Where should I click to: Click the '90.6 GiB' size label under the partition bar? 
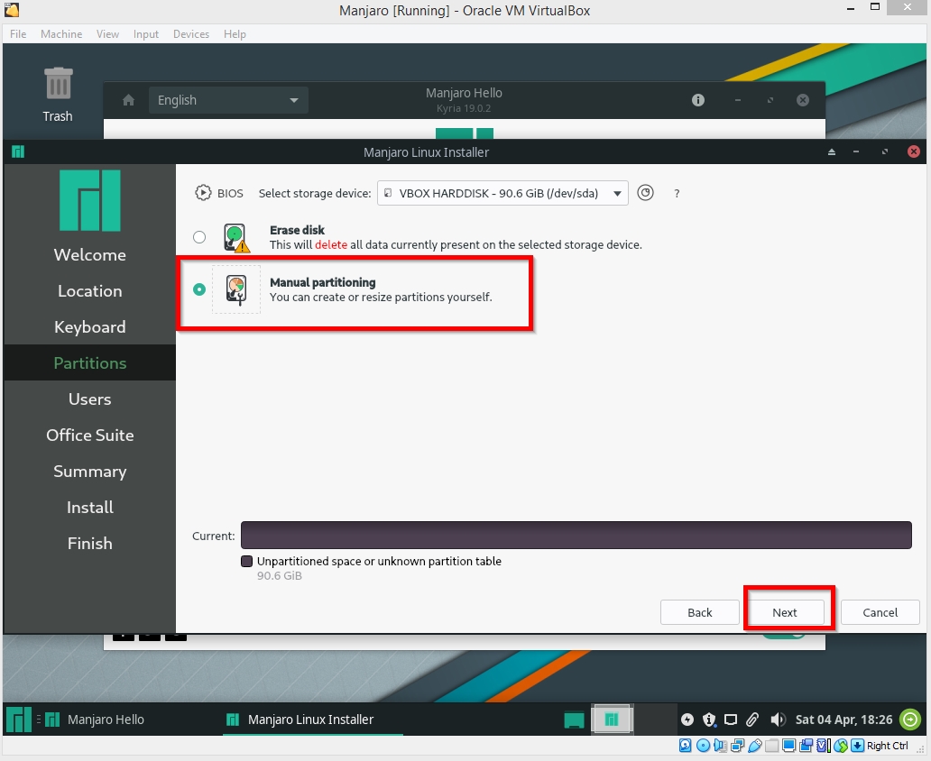tap(279, 576)
